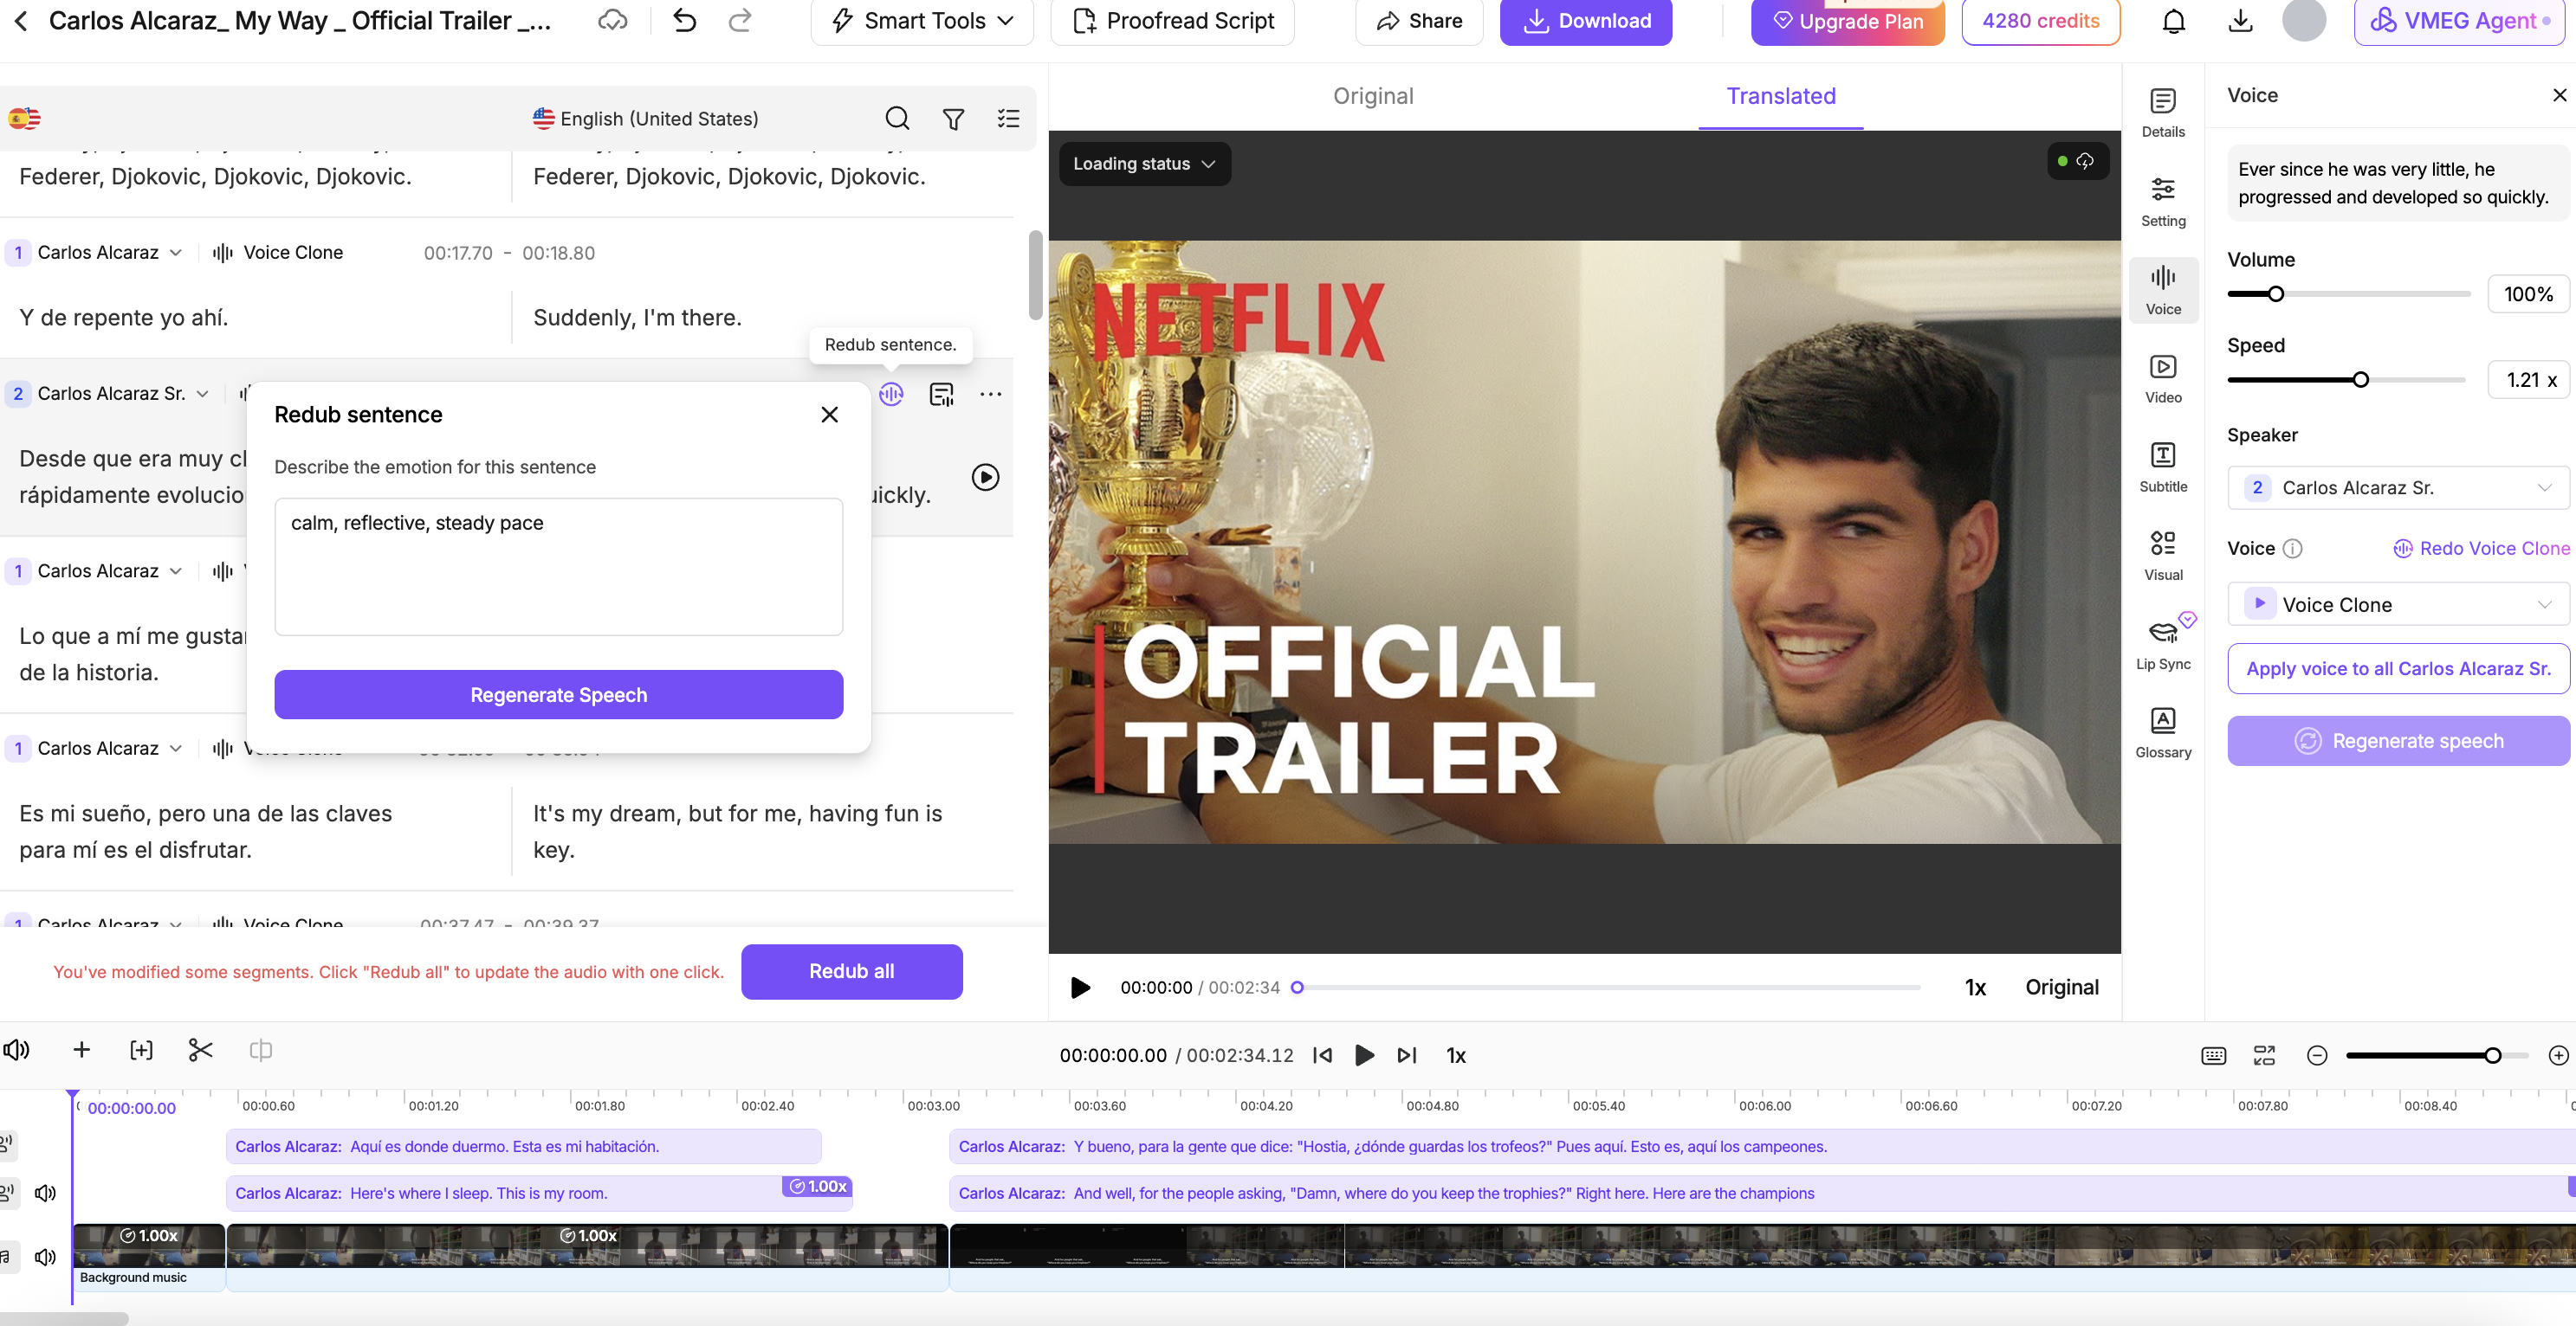The image size is (2576, 1326).
Task: Toggle the master volume speaker icon
Action: (x=16, y=1049)
